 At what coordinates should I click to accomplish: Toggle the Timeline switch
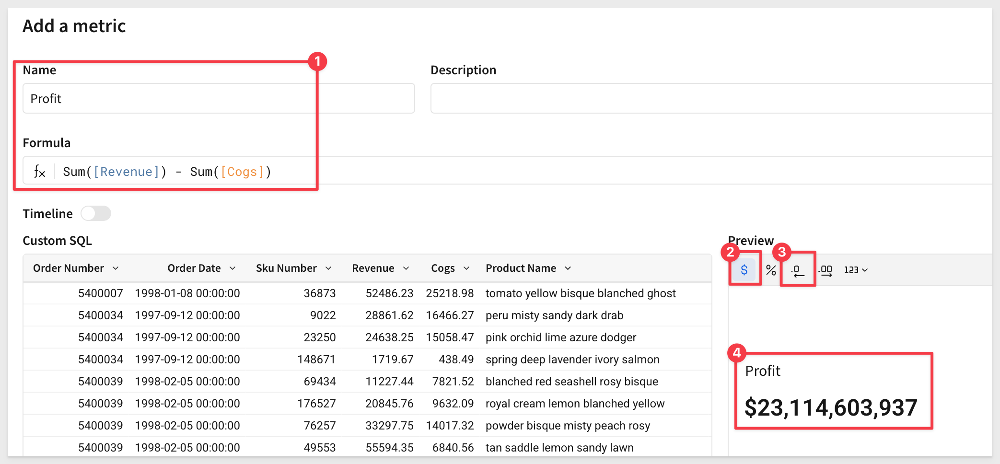tap(96, 213)
